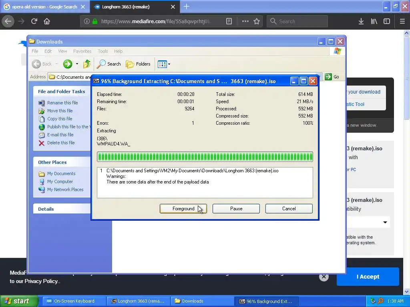This screenshot has width=410, height=307.
Task: Bookmark this page with the star
Action: coord(257,22)
